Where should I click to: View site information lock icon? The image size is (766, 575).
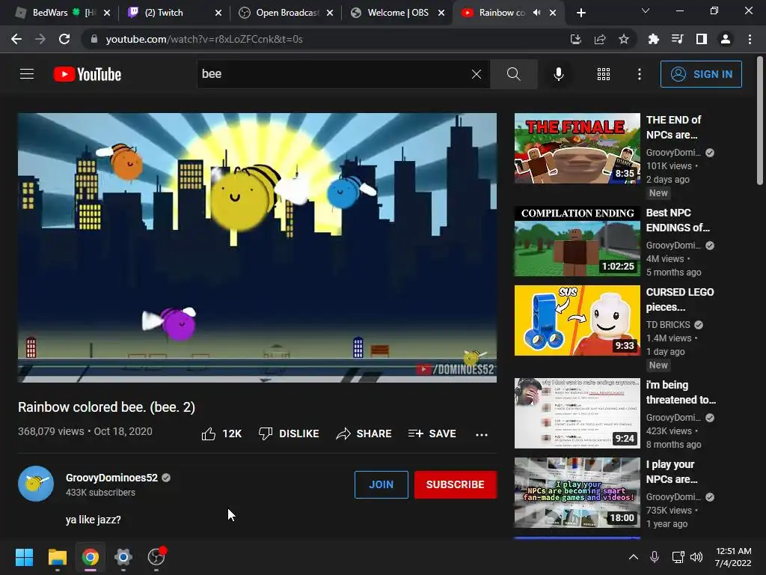pos(94,39)
